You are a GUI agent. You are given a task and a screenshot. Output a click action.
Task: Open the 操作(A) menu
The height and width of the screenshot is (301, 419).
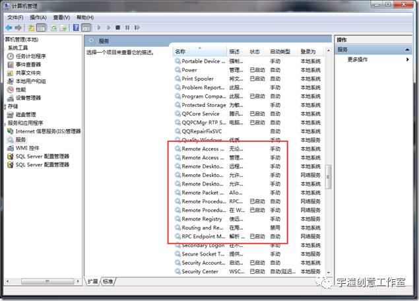pos(38,18)
